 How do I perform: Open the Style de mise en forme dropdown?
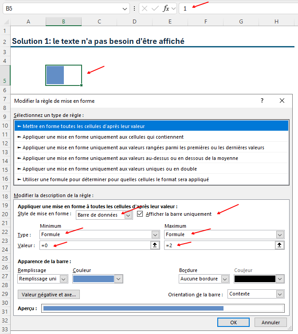[128, 215]
